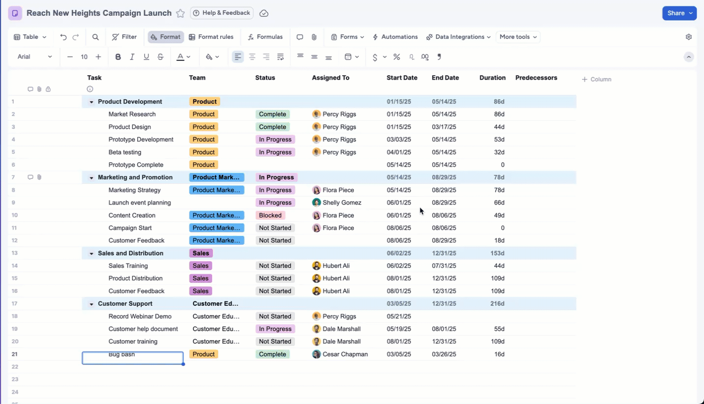Click the sheet icon beside title
Screen dimensions: 704x404
click(15, 13)
